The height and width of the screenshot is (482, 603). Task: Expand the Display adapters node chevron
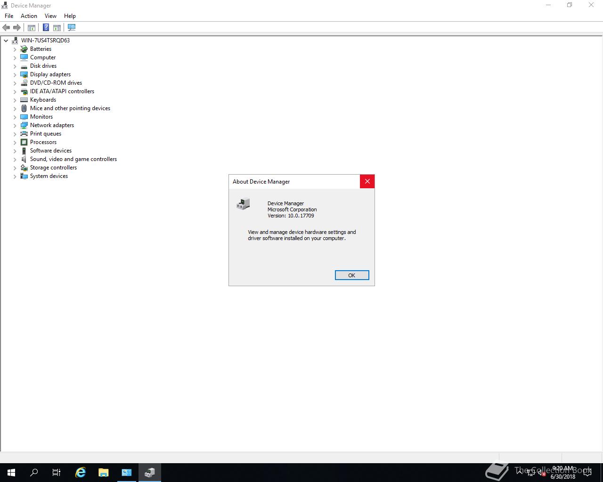pos(15,75)
